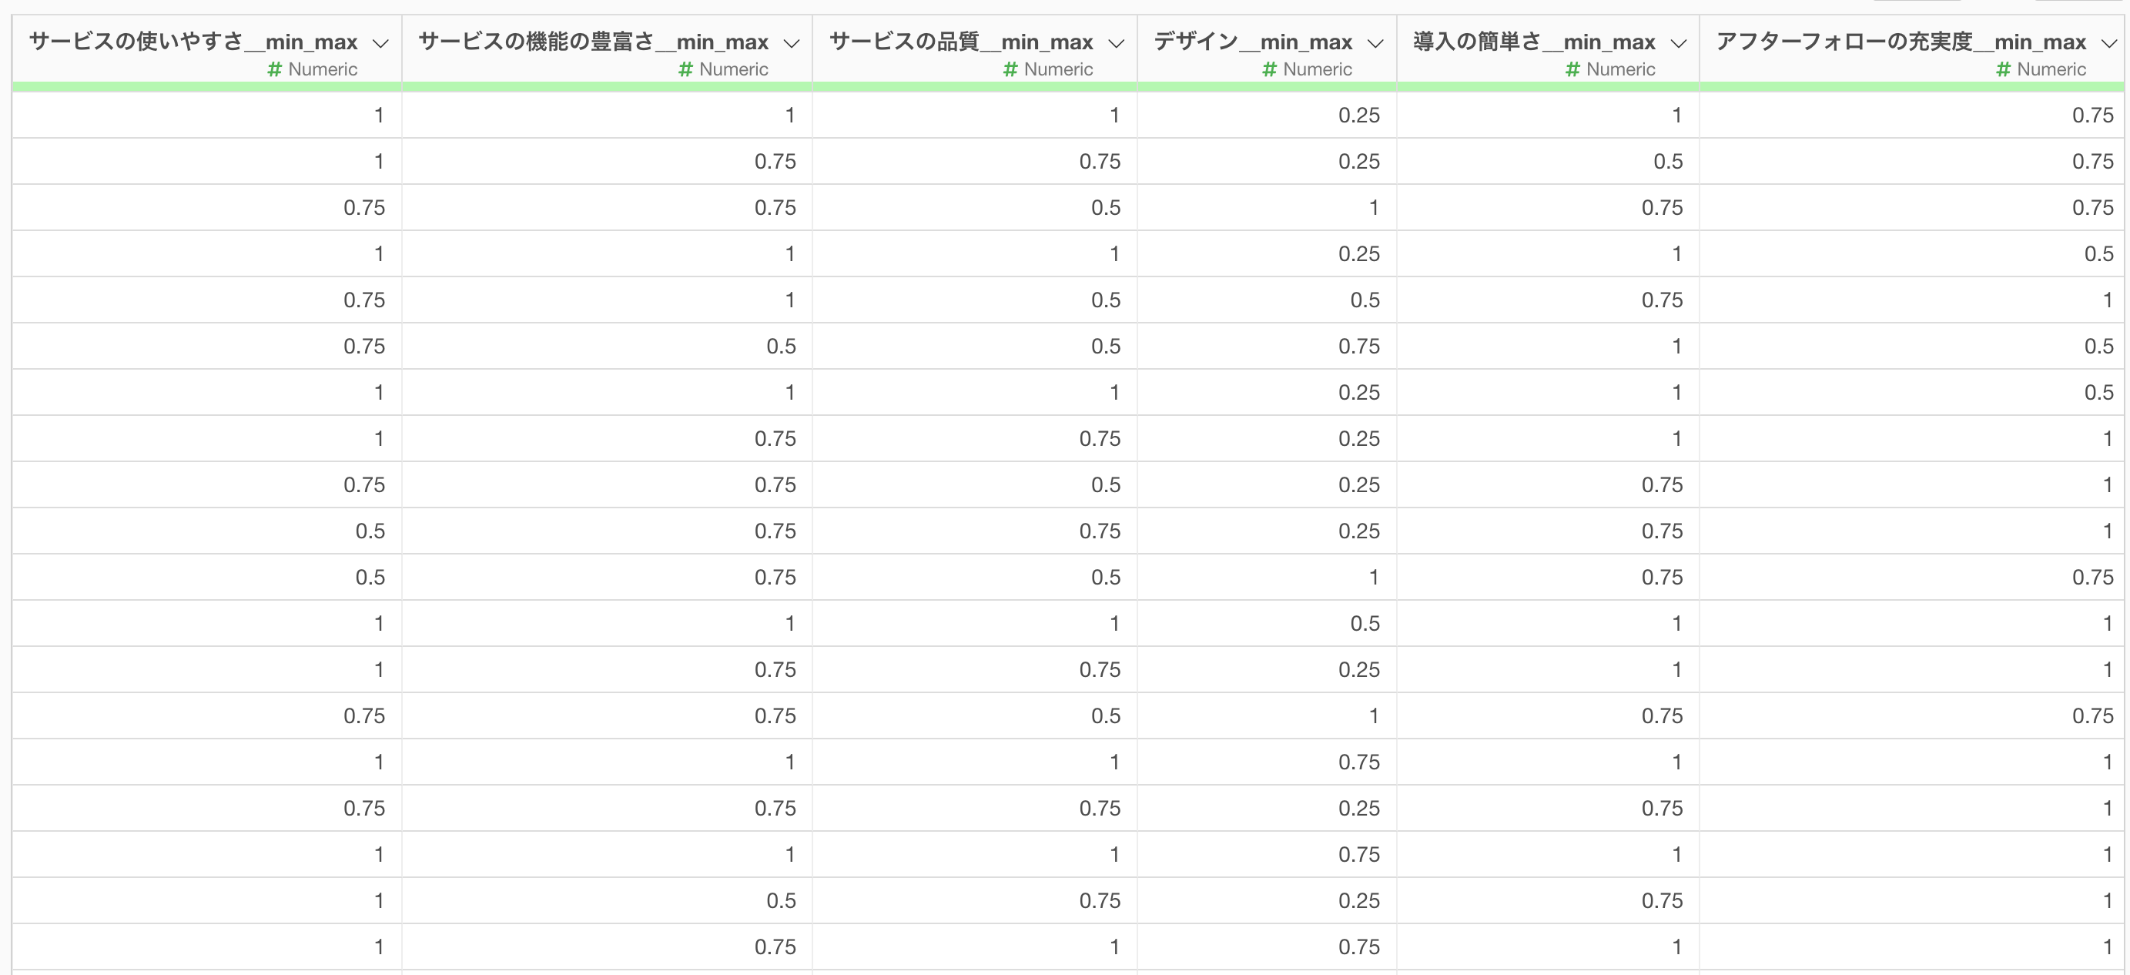Click the # Numeric icon under サービスの品質
Screen dimensions: 2130x975
click(1010, 69)
